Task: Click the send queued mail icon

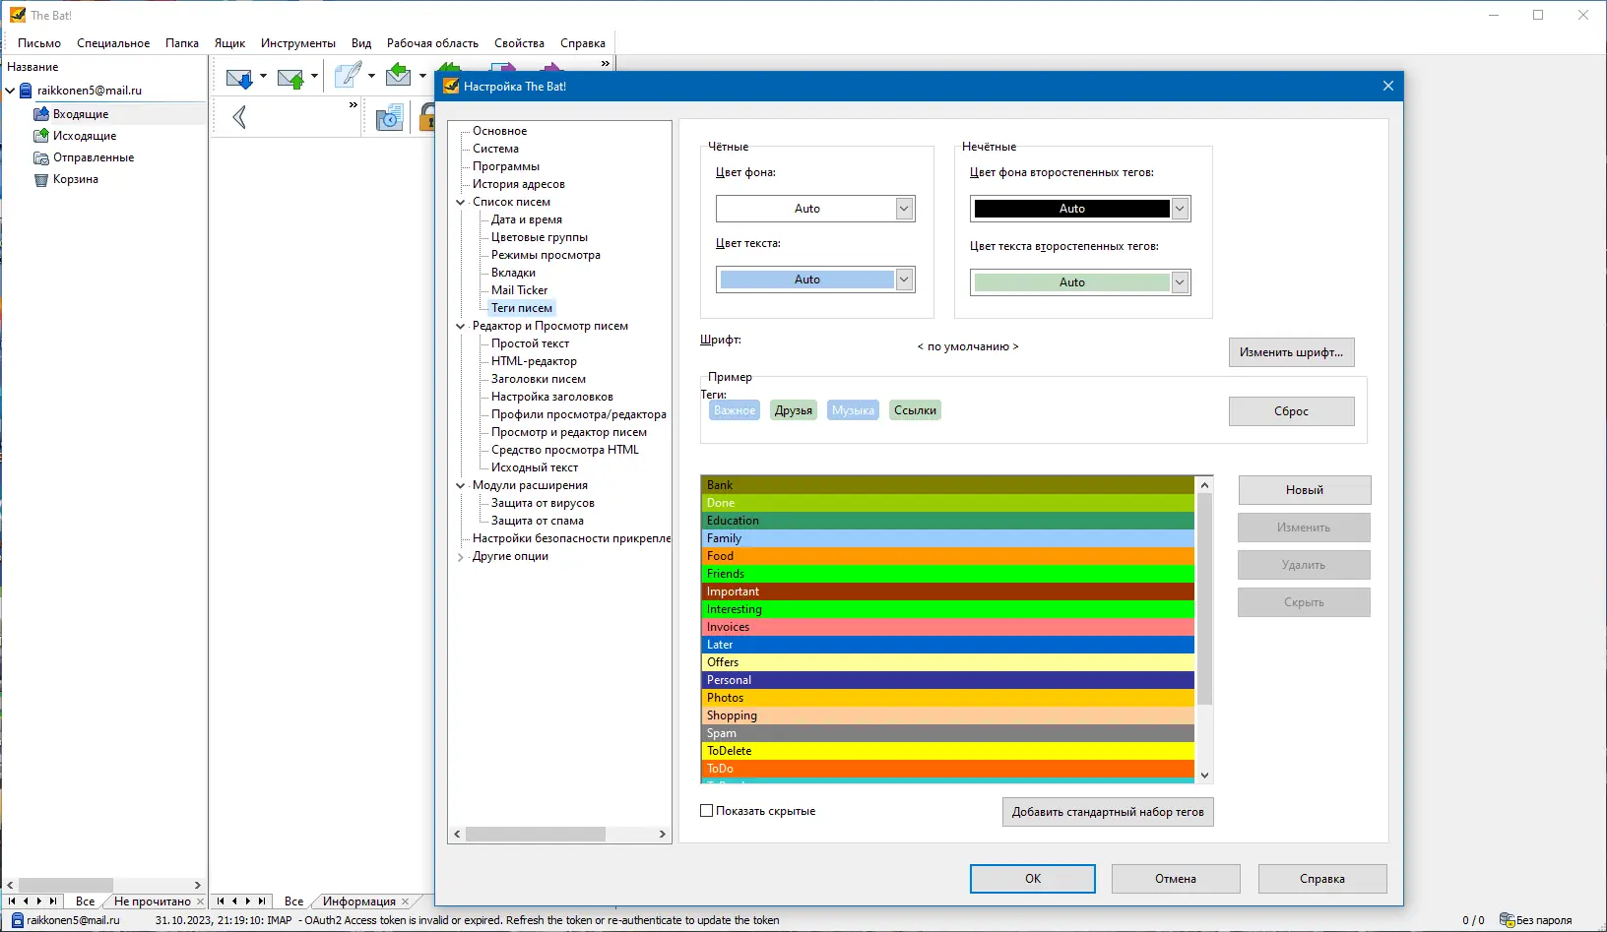Action: [x=289, y=78]
